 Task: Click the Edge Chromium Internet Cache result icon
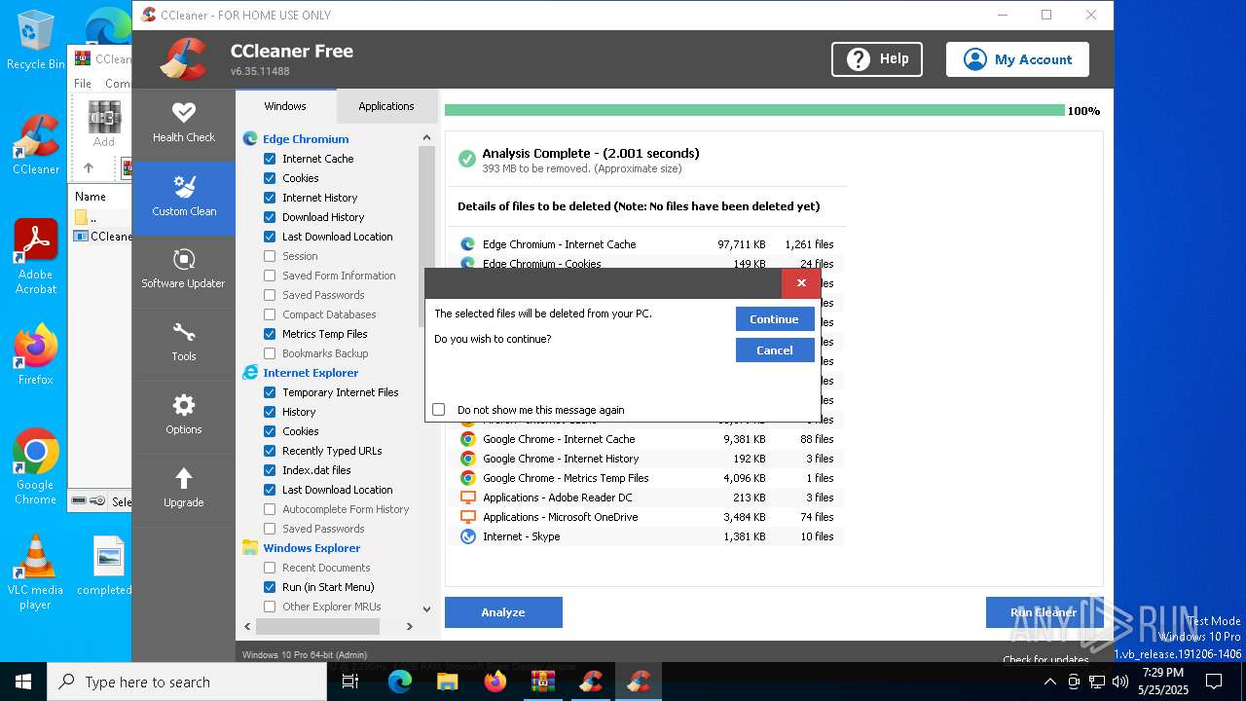tap(467, 244)
